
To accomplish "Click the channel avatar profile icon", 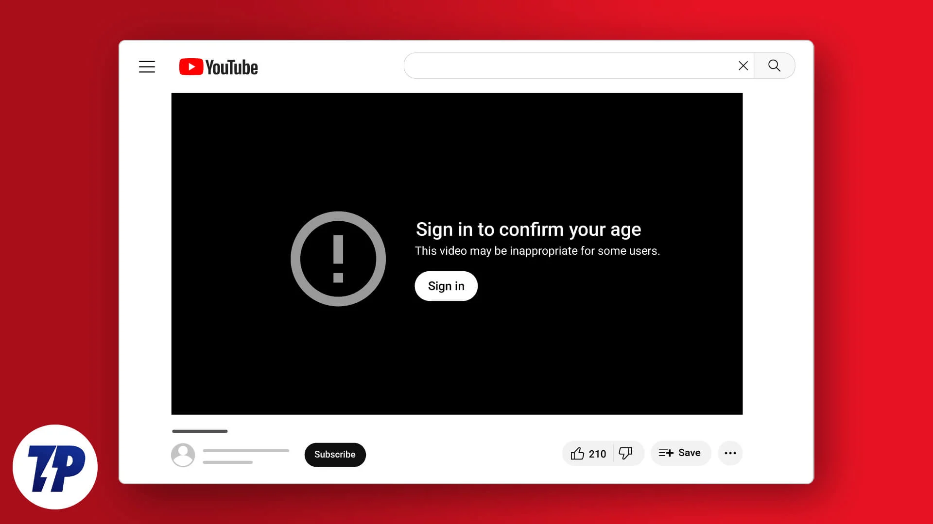I will [x=183, y=454].
